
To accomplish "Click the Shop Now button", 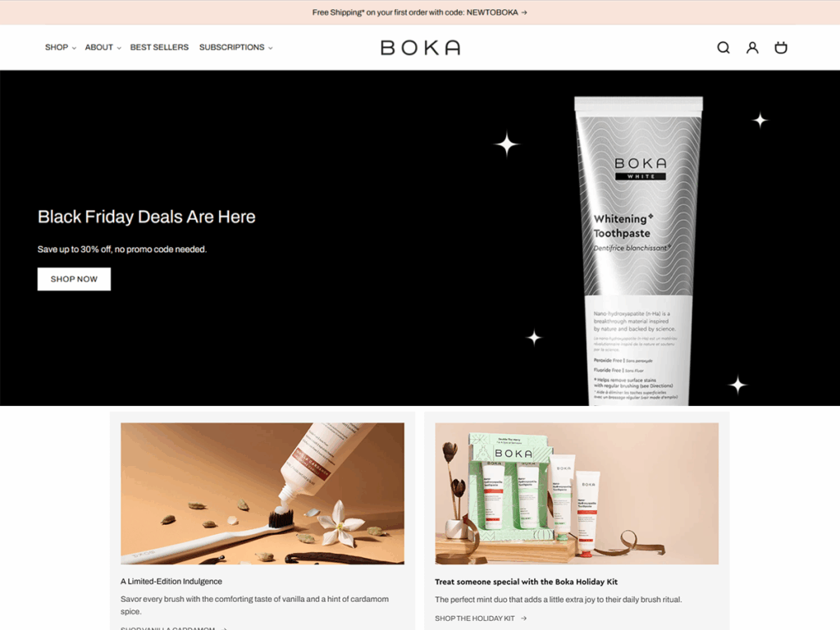I will point(74,279).
